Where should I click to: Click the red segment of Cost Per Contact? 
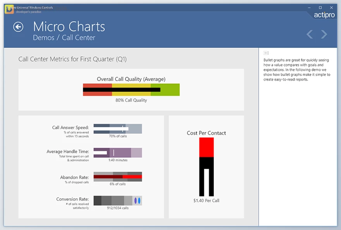(x=206, y=147)
